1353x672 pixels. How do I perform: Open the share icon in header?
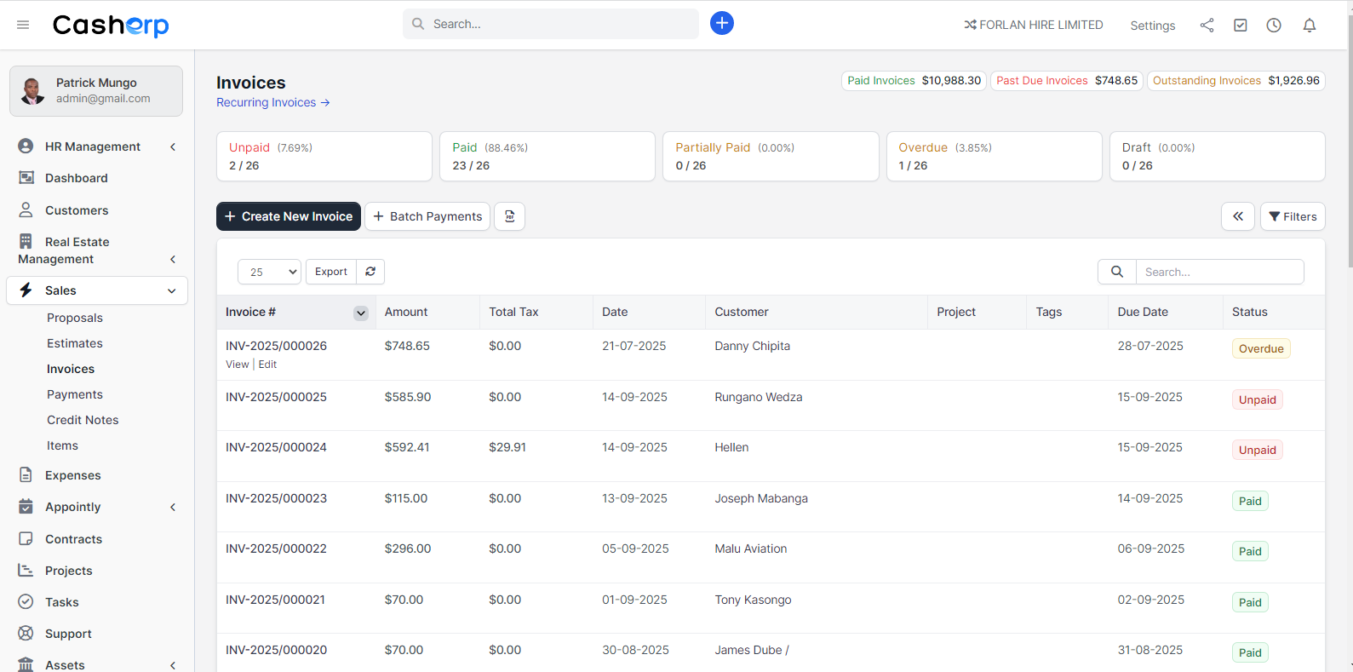(1207, 25)
